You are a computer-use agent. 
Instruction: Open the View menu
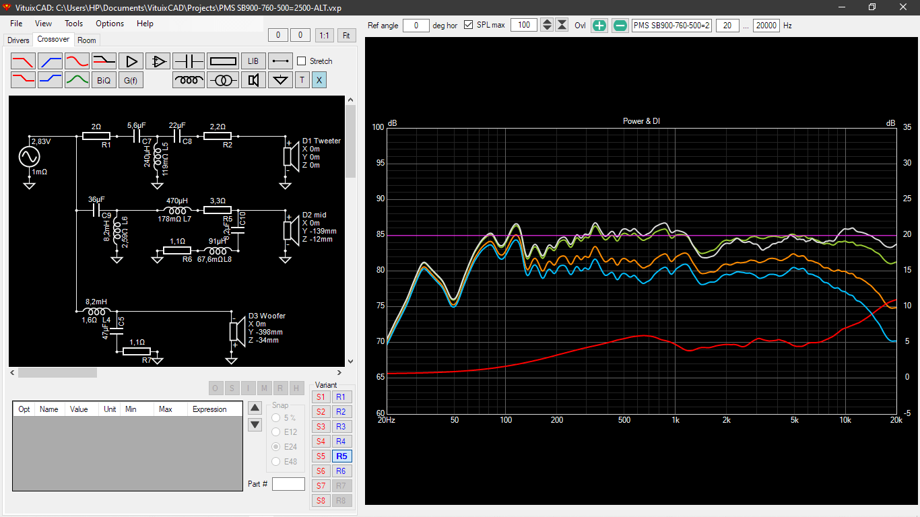click(43, 23)
